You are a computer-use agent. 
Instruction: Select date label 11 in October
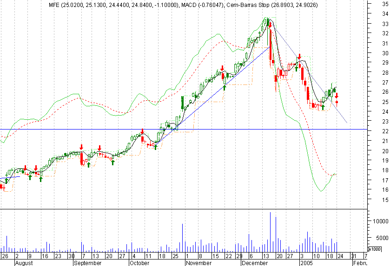coord(148,256)
